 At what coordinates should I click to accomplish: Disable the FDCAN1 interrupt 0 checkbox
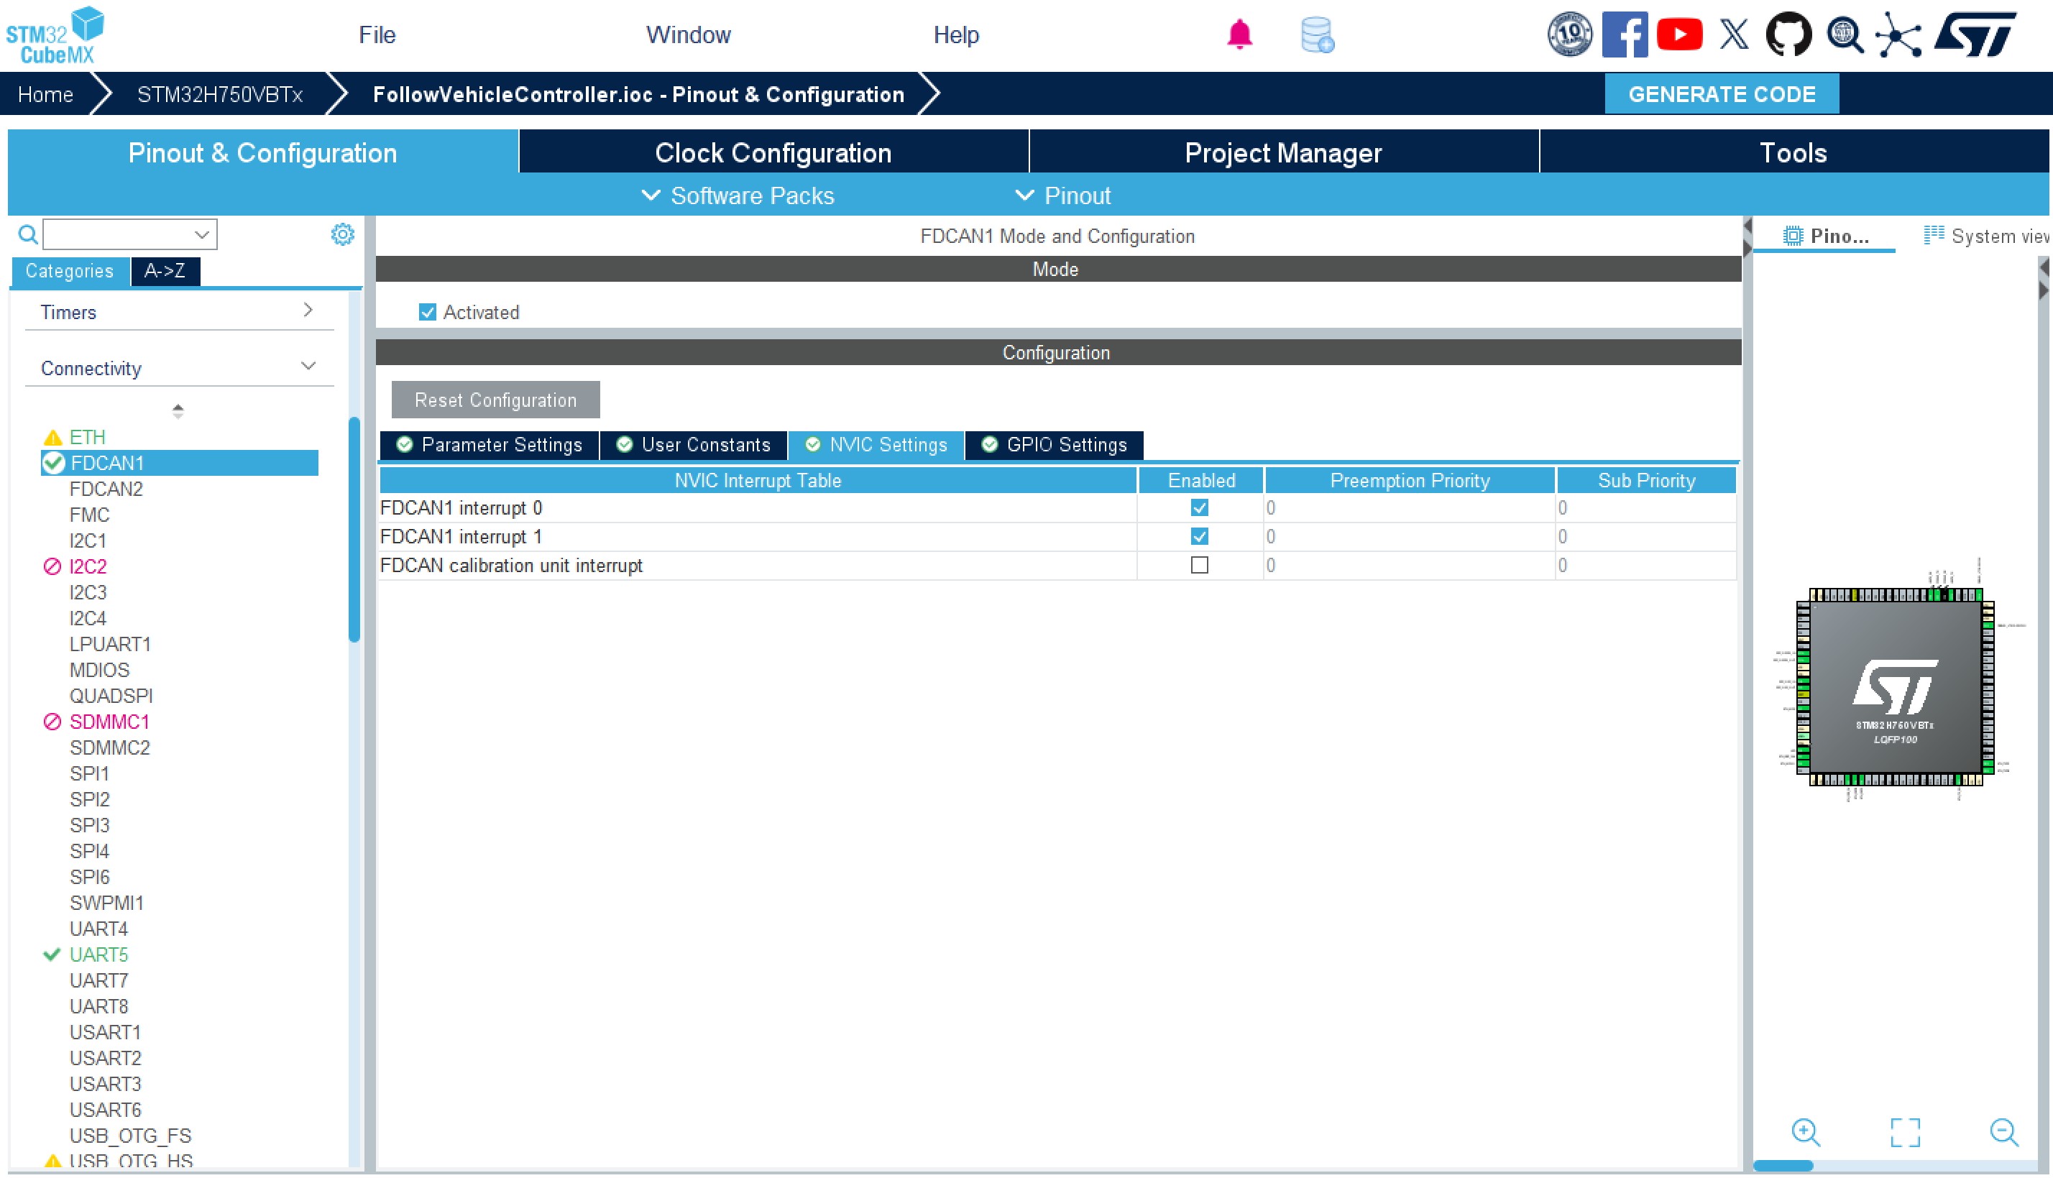click(x=1199, y=508)
